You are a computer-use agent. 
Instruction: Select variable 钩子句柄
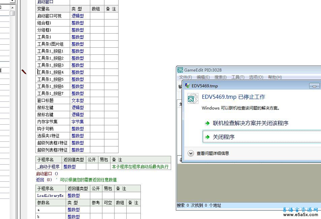coord(45,129)
